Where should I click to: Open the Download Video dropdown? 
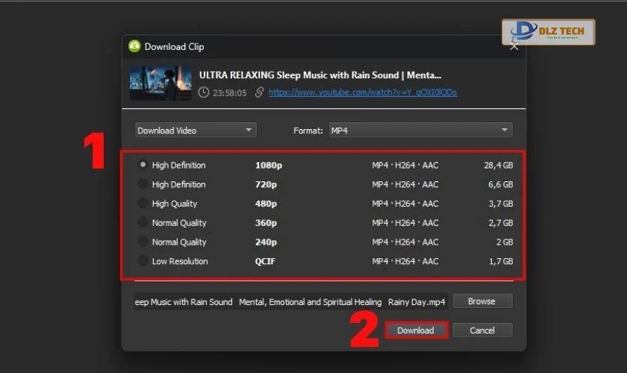196,131
